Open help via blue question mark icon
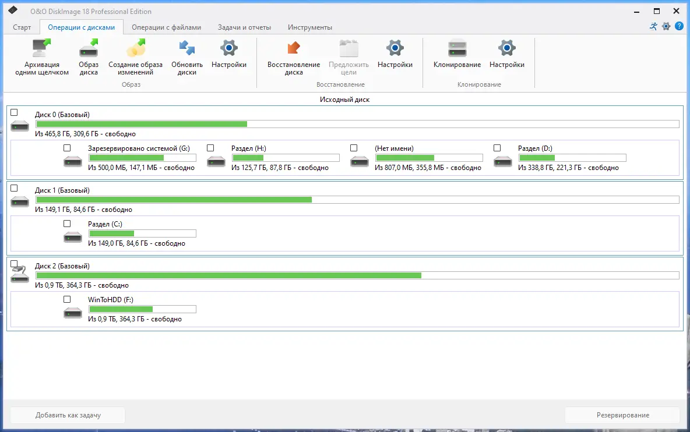Viewport: 690px width, 432px height. click(679, 26)
